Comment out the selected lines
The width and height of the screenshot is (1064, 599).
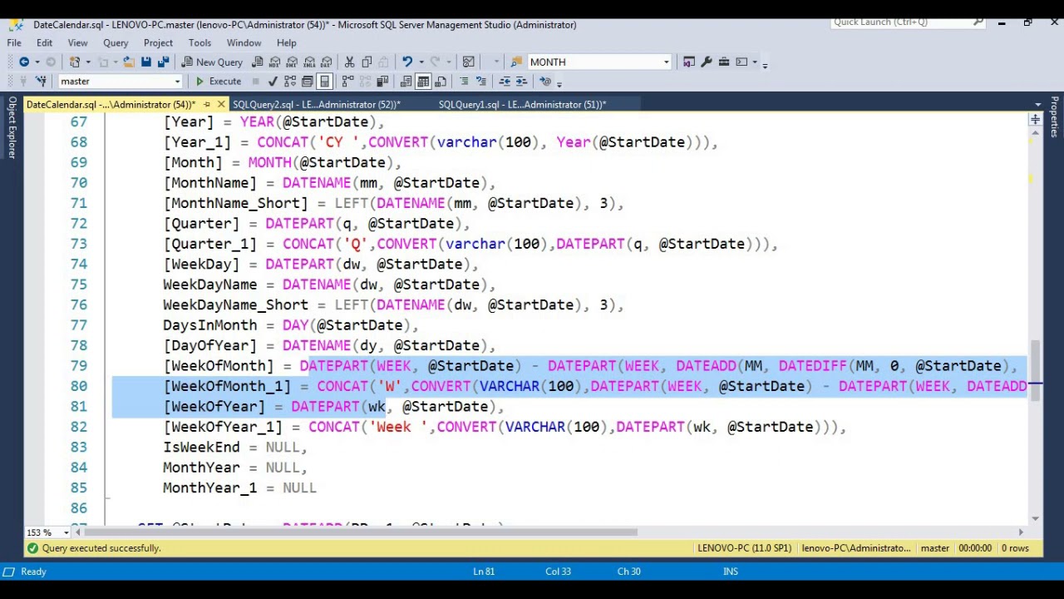click(x=464, y=82)
